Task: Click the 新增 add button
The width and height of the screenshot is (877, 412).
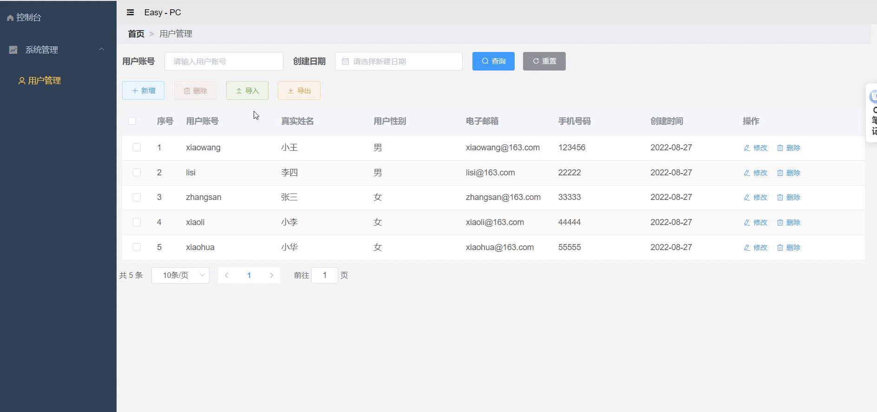Action: [x=143, y=90]
